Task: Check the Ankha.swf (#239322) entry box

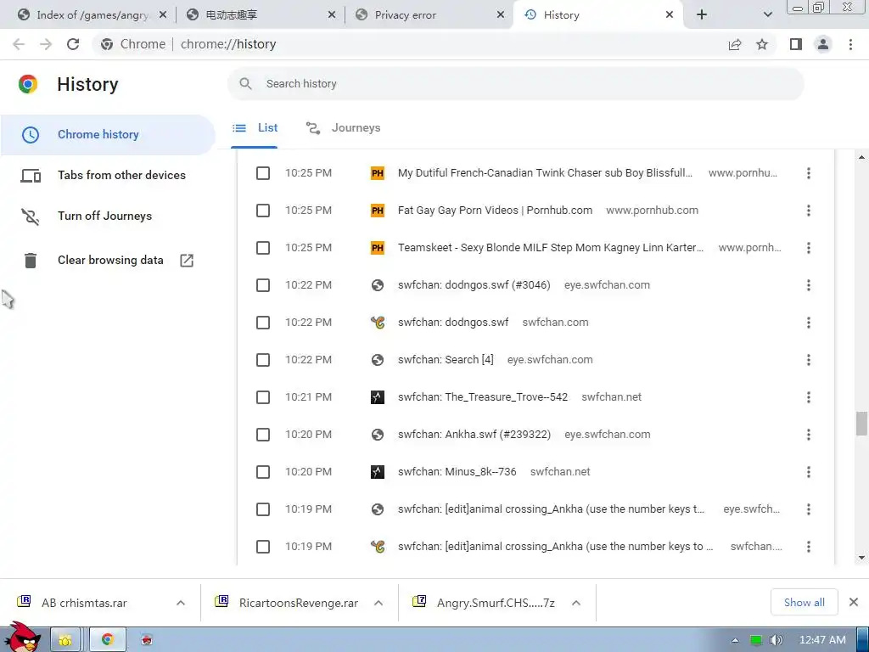Action: [x=263, y=435]
